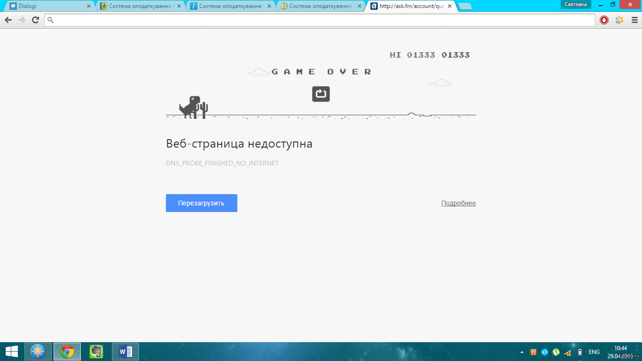Close the fourth tab, Система оподаткування
This screenshot has width=642, height=361.
[x=359, y=7]
